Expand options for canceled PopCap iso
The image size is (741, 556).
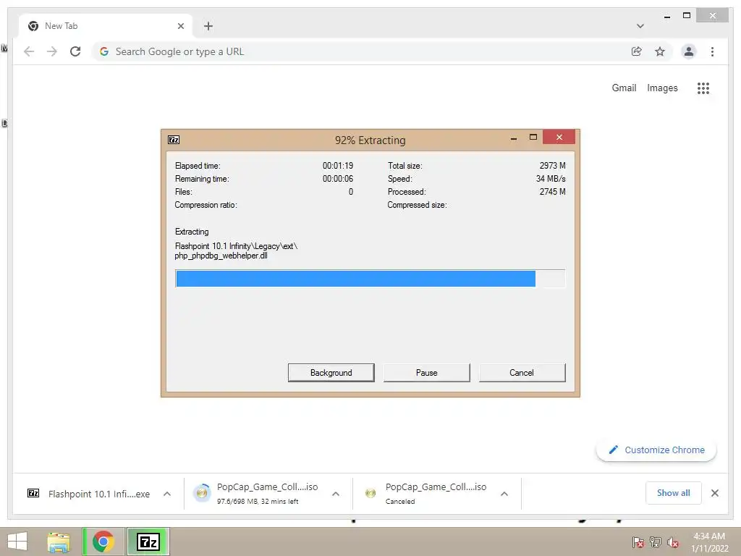504,494
